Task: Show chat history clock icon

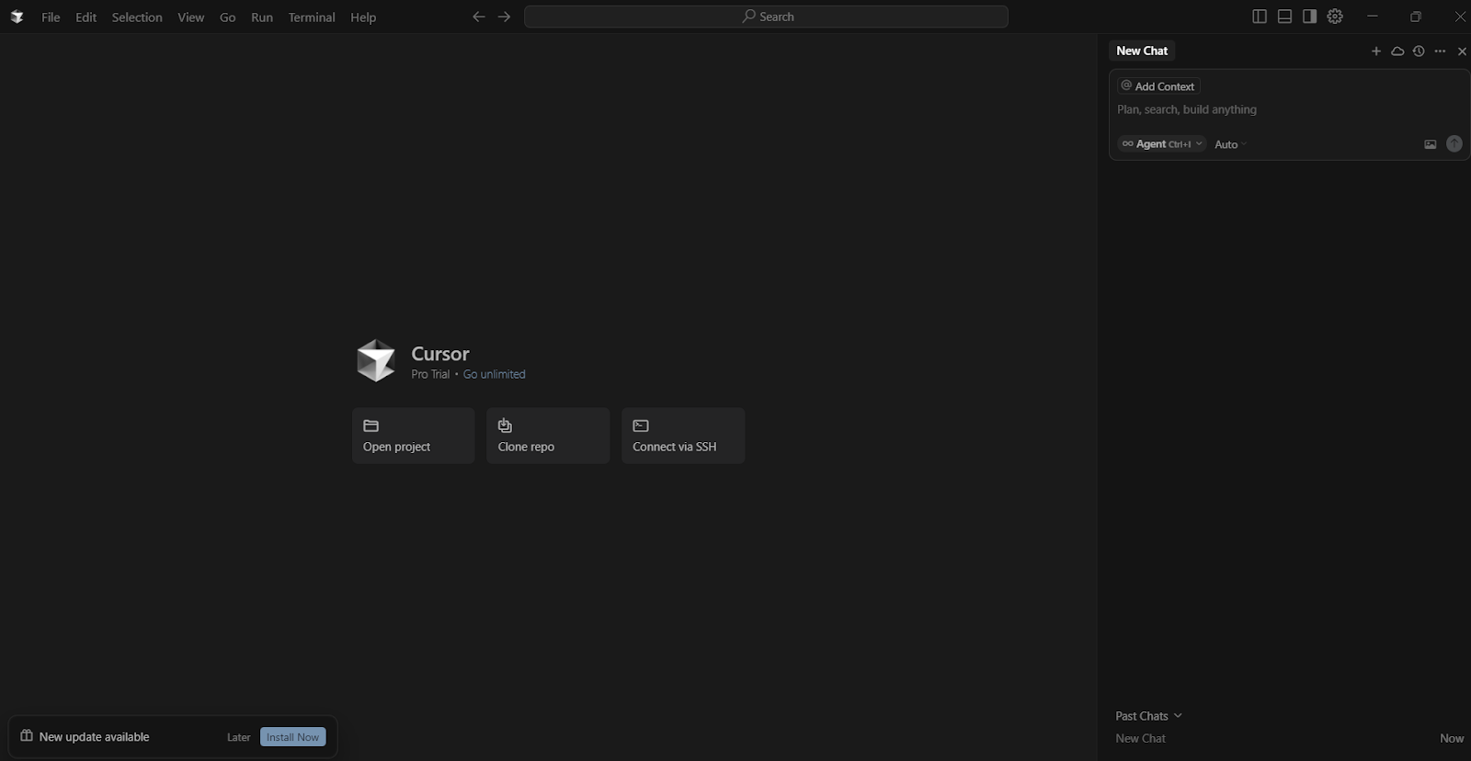Action: [x=1419, y=51]
